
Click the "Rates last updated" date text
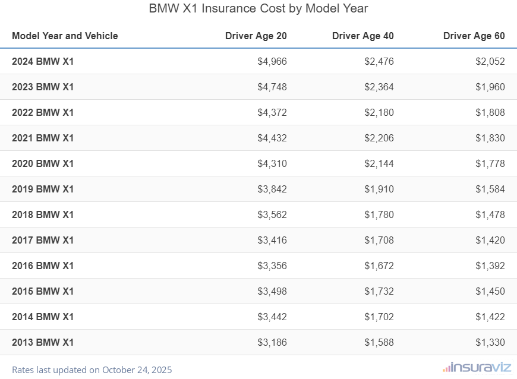tap(92, 369)
